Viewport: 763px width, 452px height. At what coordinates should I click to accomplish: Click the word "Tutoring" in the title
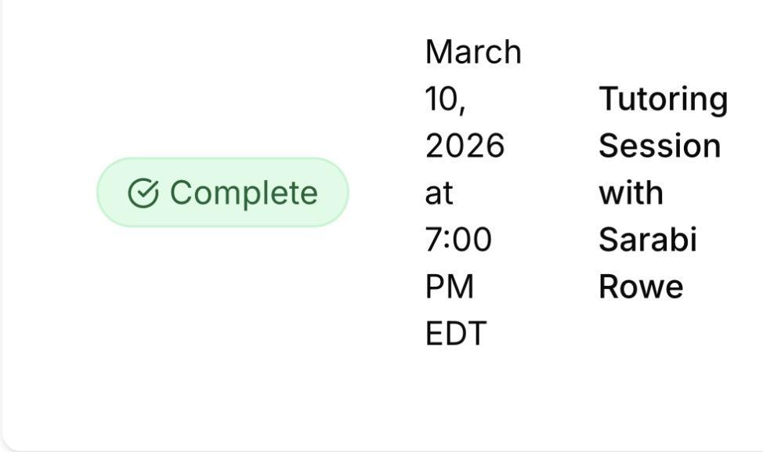click(x=663, y=99)
